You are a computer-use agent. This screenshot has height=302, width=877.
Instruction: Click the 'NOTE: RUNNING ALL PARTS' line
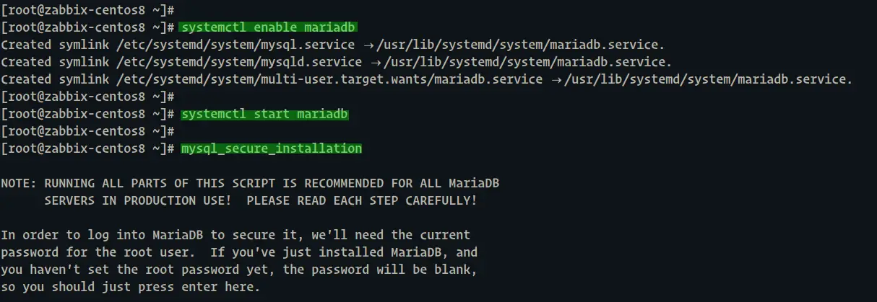[250, 183]
